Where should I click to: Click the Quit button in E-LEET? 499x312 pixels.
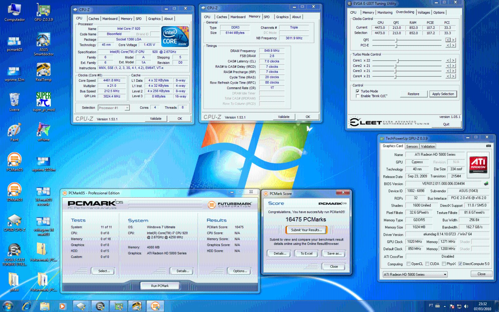pyautogui.click(x=446, y=124)
